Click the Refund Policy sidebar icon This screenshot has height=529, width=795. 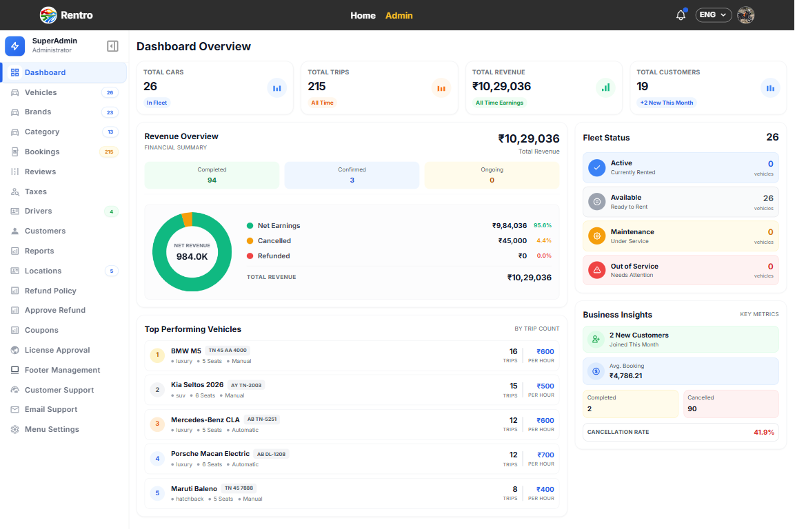pos(14,291)
